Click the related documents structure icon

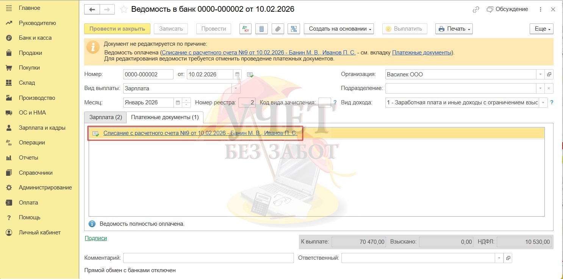(x=294, y=29)
